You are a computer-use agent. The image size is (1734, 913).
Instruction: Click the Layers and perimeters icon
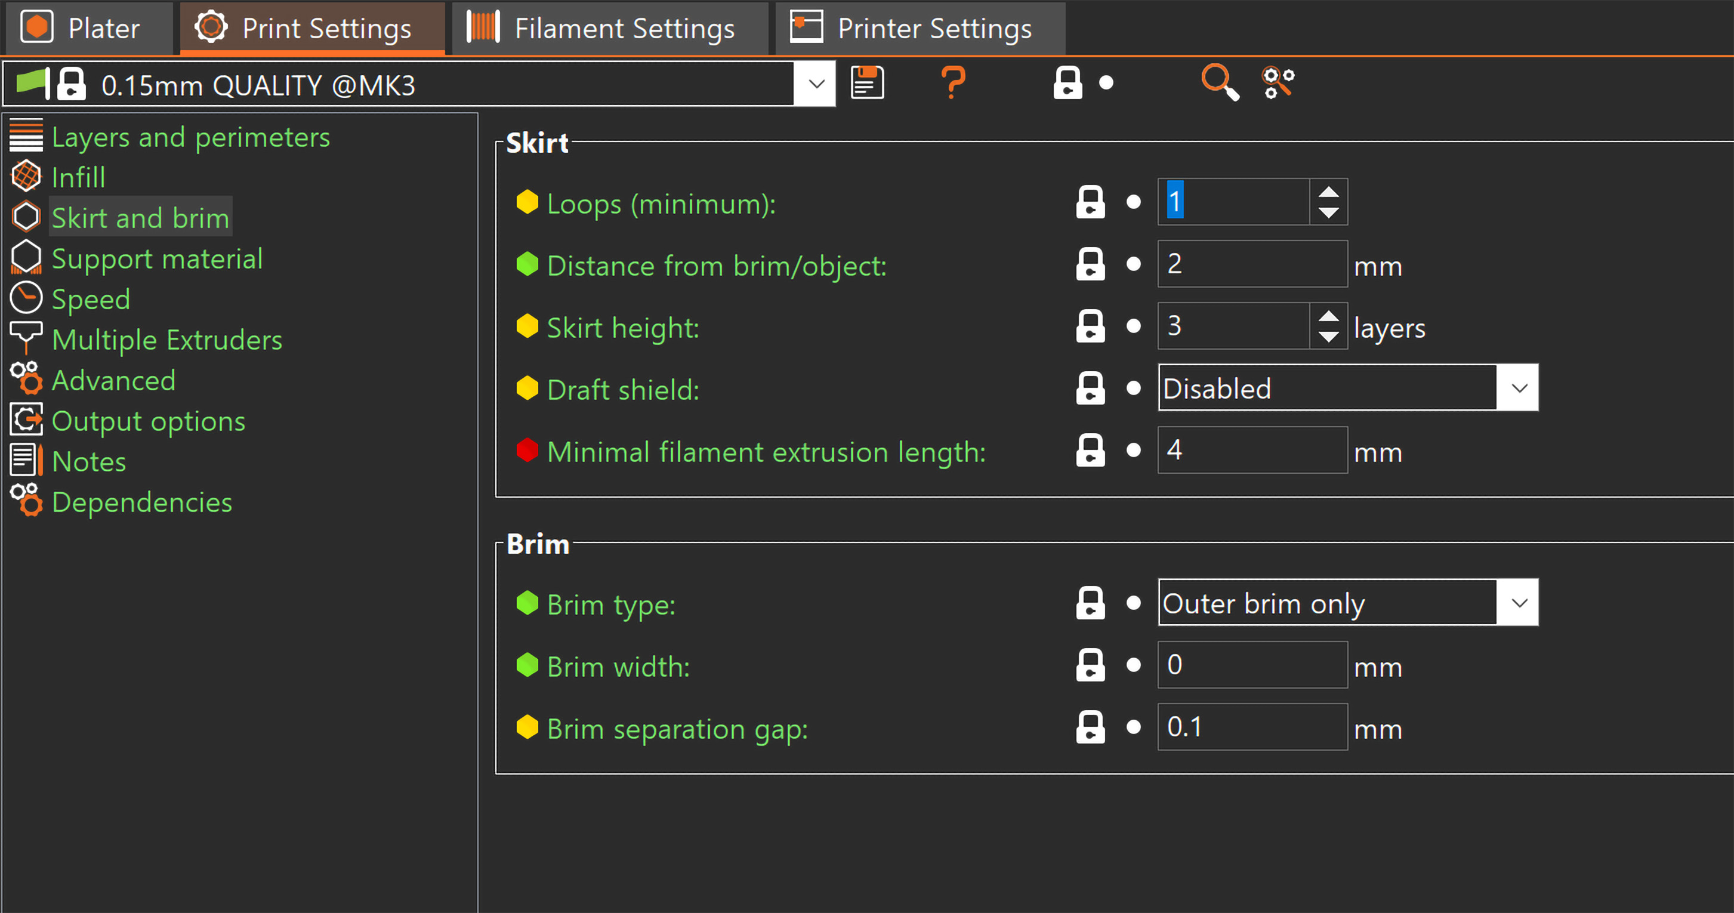(x=24, y=135)
